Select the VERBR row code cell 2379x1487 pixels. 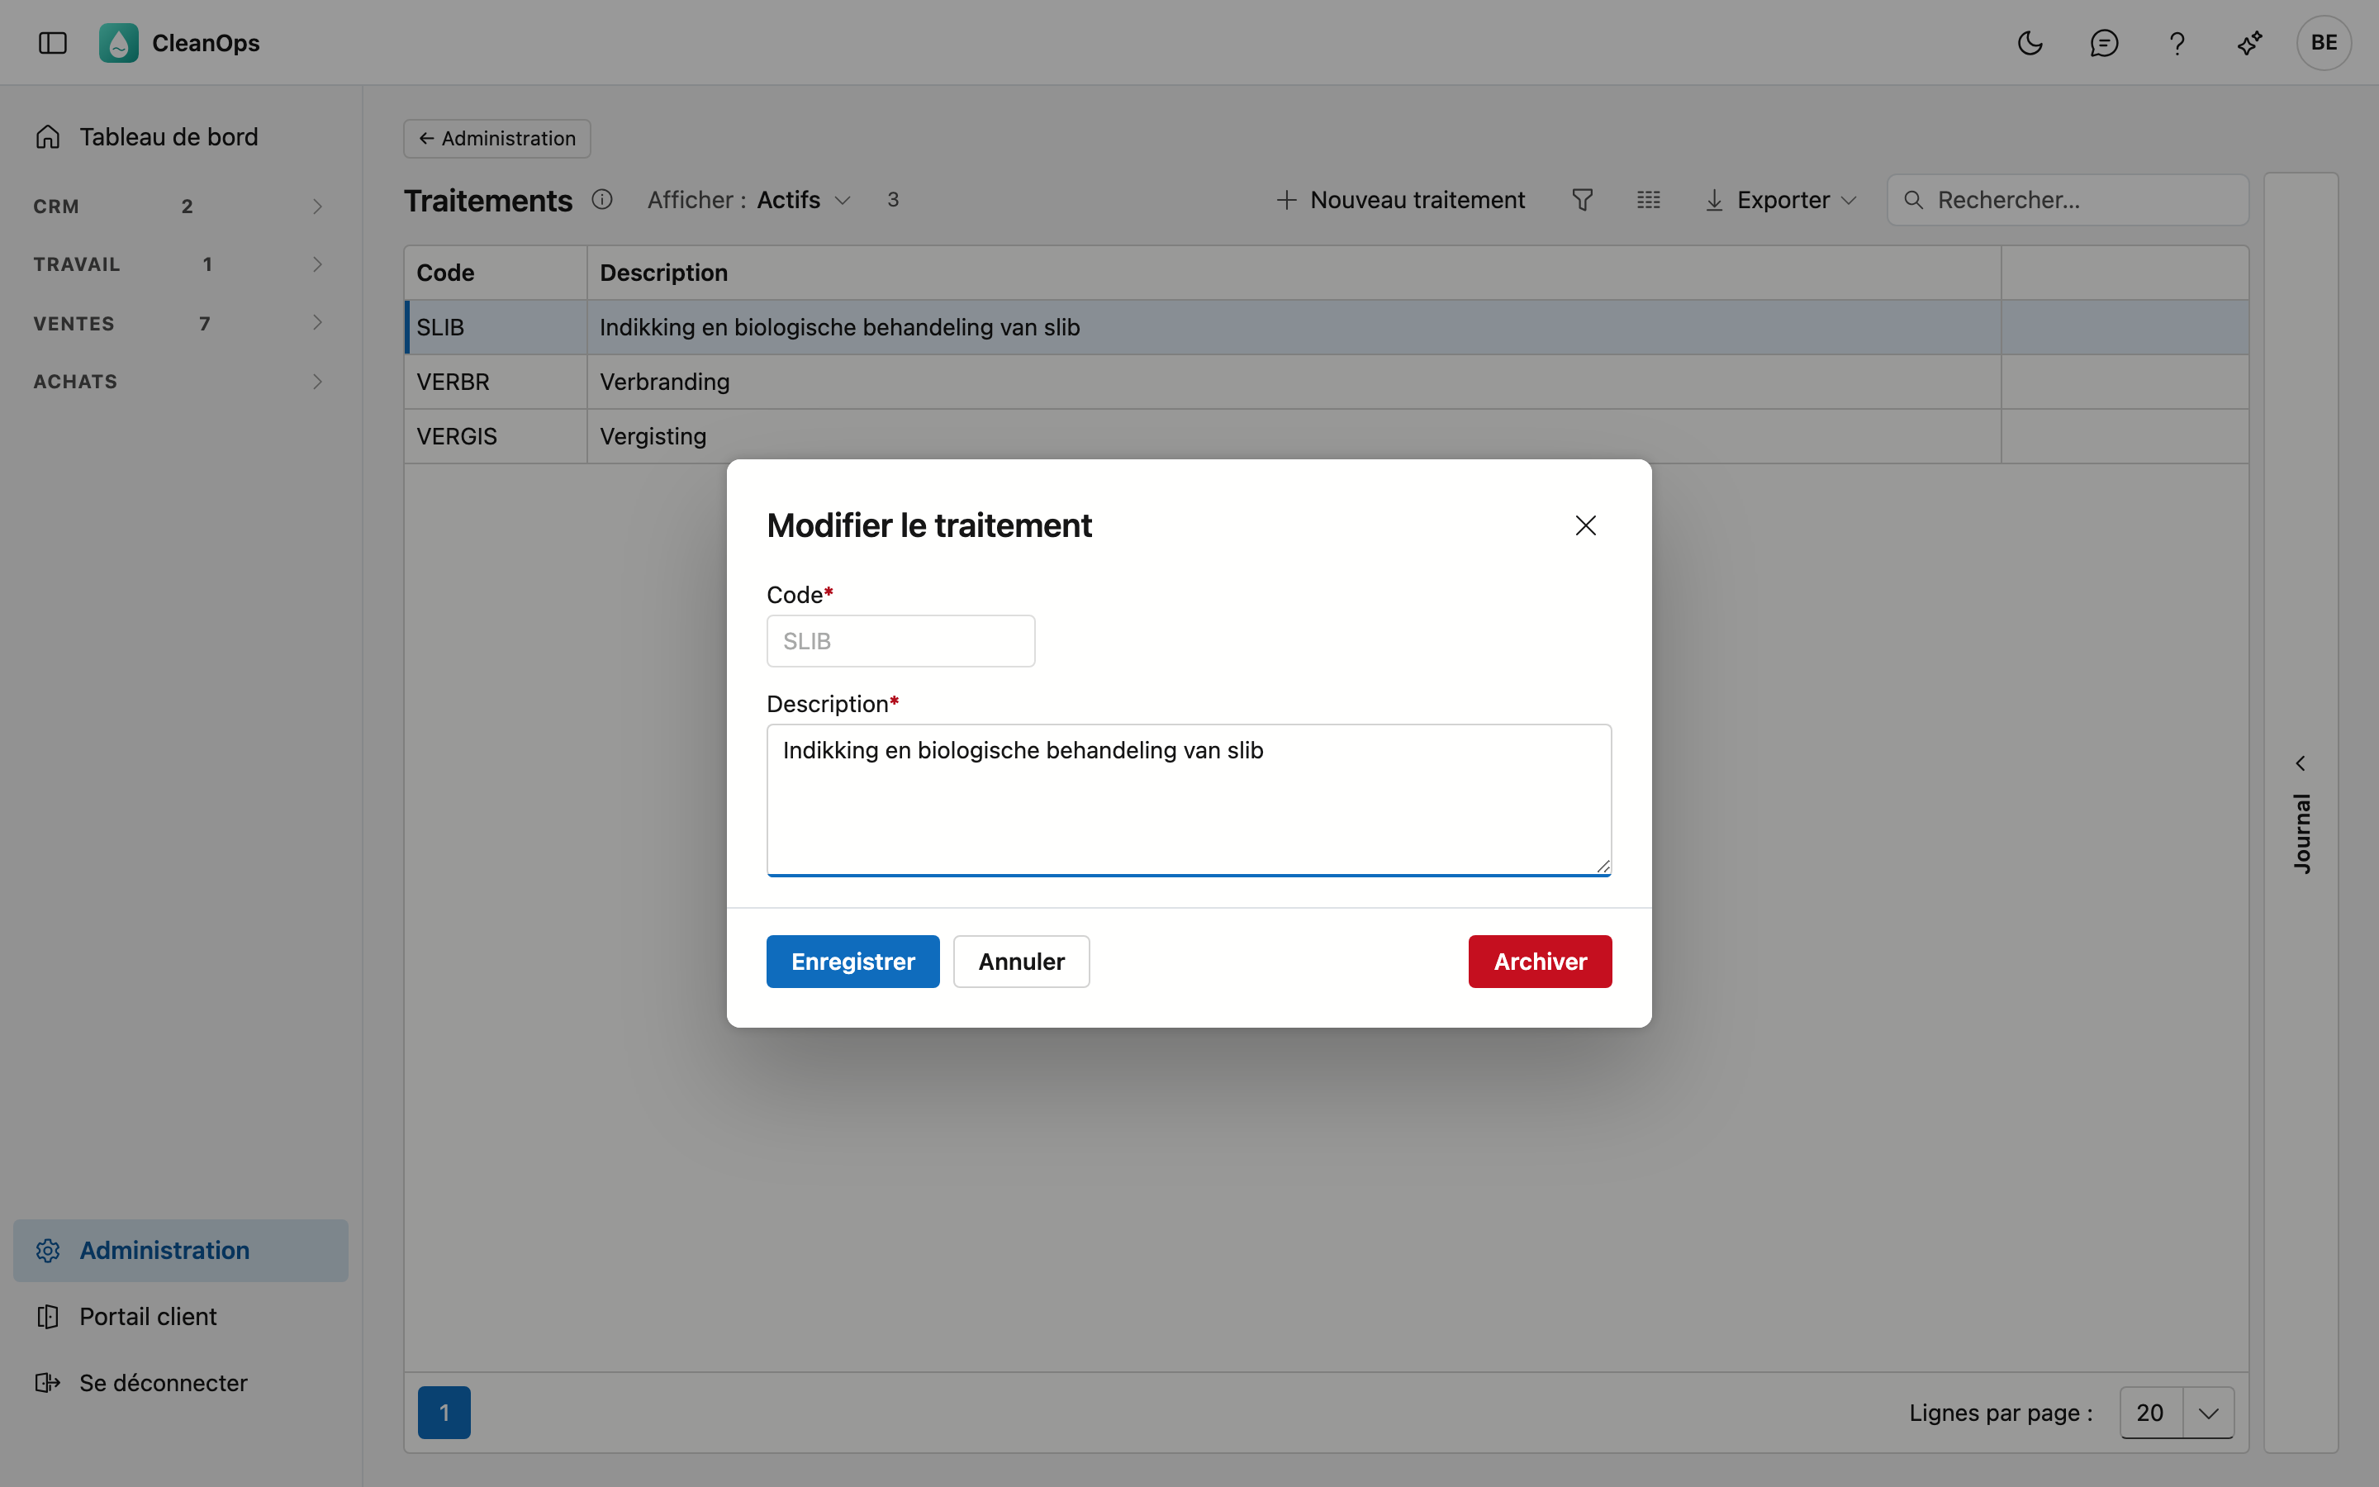[x=496, y=382]
